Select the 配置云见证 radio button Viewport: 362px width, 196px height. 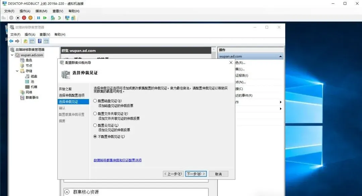point(95,125)
